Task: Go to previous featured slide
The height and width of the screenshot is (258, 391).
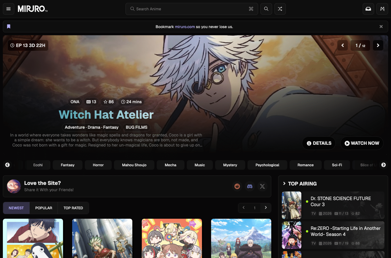Action: click(x=343, y=45)
